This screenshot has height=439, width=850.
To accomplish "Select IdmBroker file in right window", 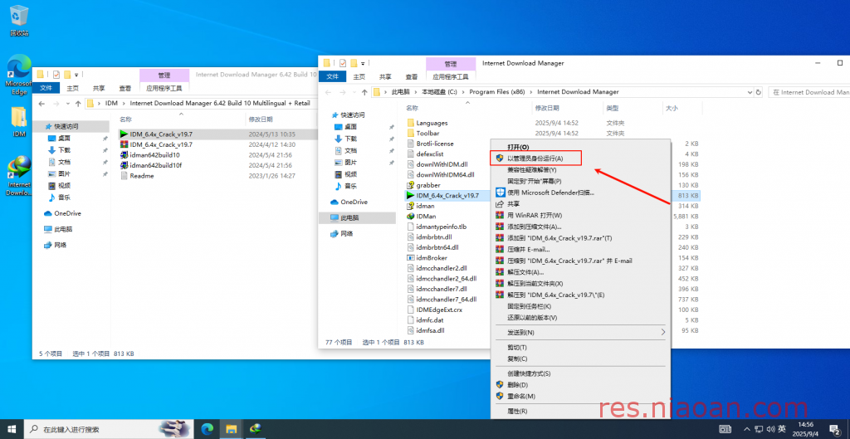I will coord(427,258).
